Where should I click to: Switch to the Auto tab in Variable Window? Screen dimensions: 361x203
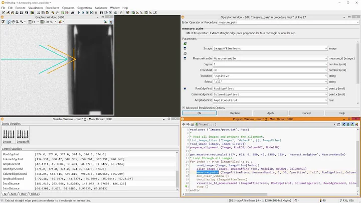pos(14,194)
